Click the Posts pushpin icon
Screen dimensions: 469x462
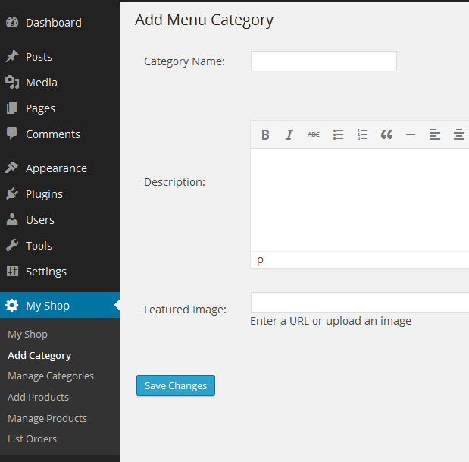click(12, 57)
